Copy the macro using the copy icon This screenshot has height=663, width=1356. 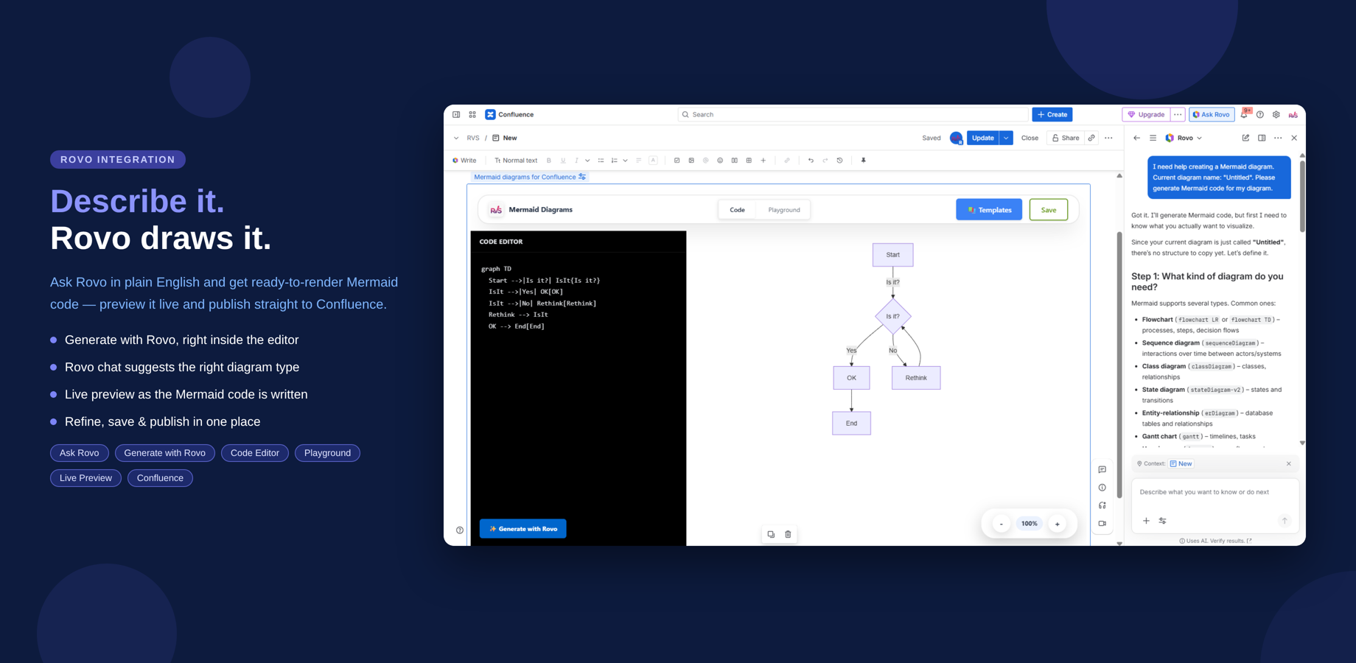[771, 534]
